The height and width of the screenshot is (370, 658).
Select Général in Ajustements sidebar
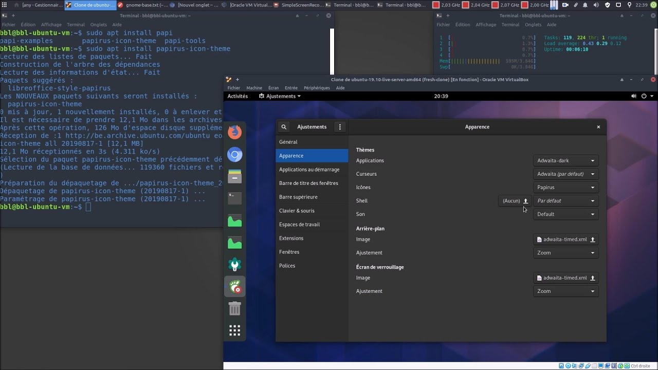tap(312, 142)
